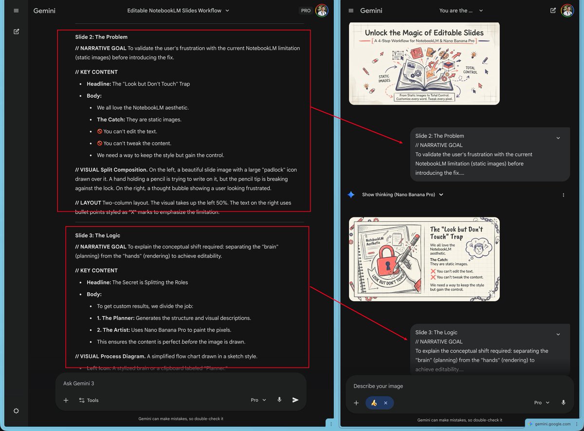The image size is (584, 431).
Task: Open account avatar in left Gemini window
Action: tap(322, 10)
